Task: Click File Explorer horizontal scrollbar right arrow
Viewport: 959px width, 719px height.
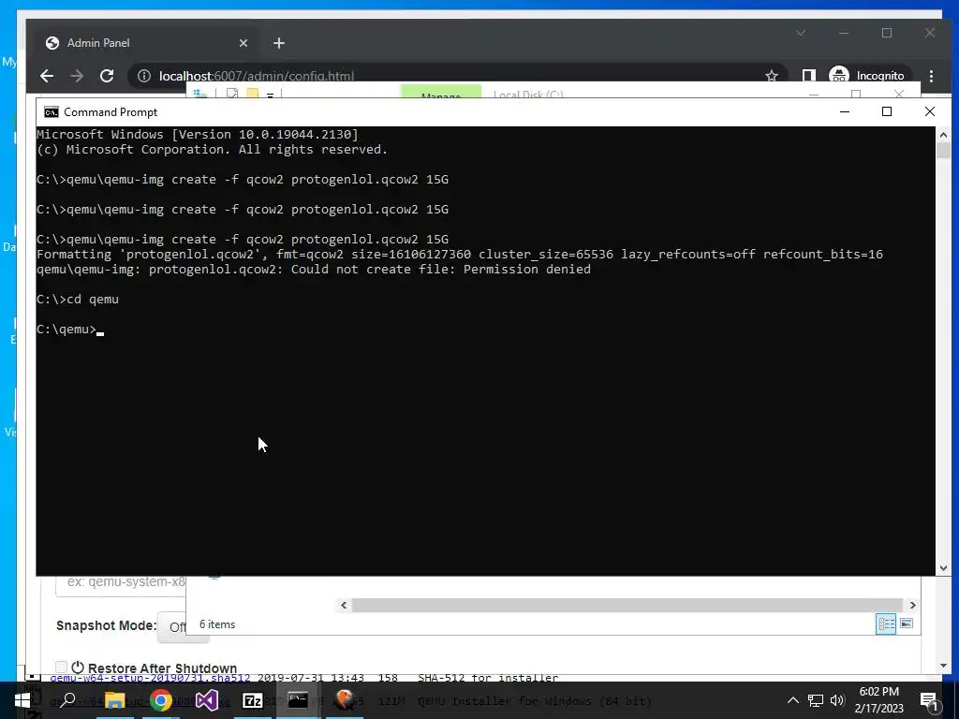Action: [912, 606]
